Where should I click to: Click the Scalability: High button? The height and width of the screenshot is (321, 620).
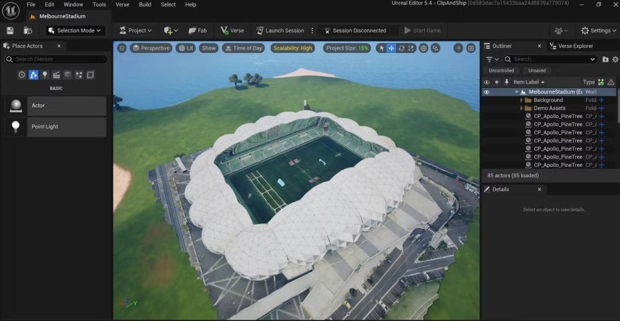[292, 48]
